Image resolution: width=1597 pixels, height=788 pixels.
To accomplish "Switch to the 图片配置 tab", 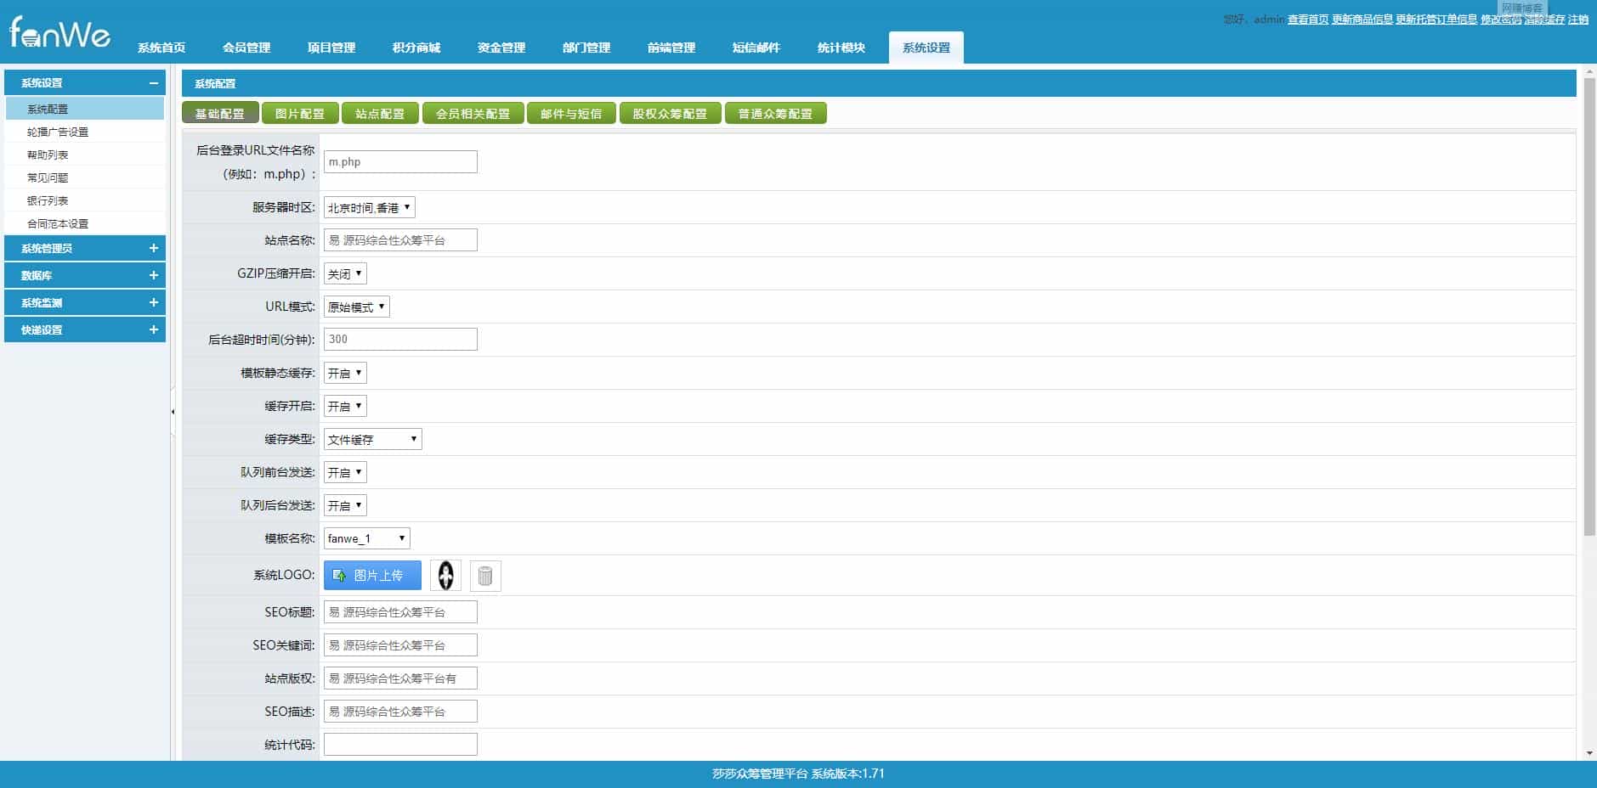I will (x=300, y=113).
